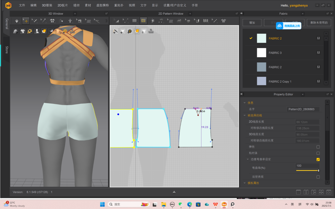Click the Simulate down-arrow icon in 3D toolbar

pos(17,21)
